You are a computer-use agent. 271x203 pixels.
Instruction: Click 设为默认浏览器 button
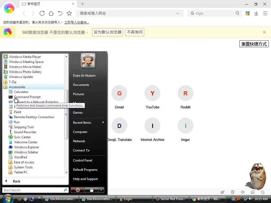(x=107, y=32)
